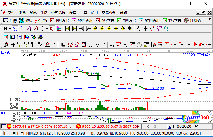Toggle the blue telephone-style icon
The height and width of the screenshot is (137, 213).
15,29
